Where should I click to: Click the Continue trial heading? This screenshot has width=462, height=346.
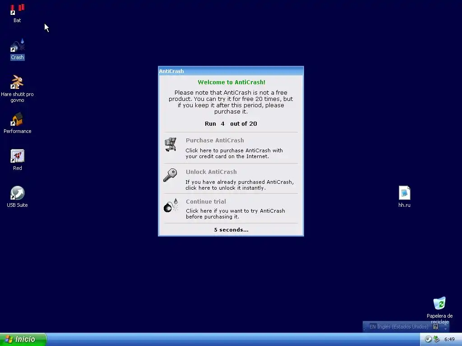click(x=206, y=201)
